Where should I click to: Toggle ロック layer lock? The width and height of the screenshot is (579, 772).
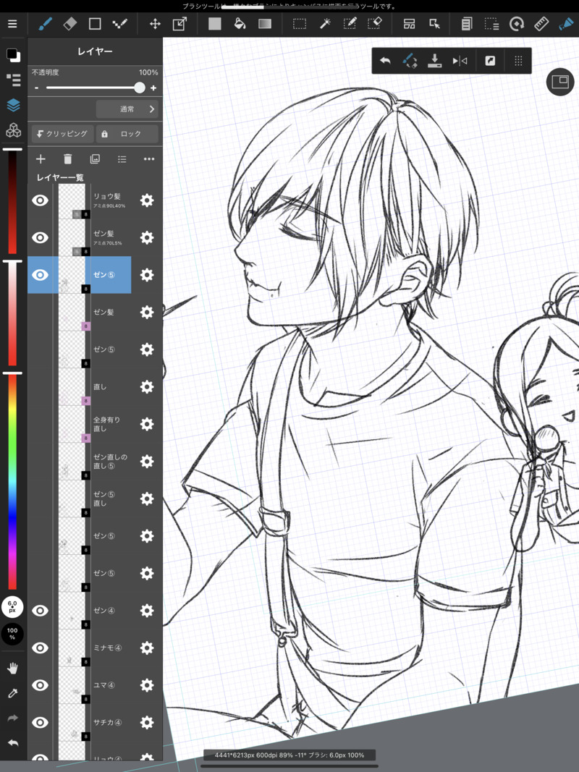point(127,134)
